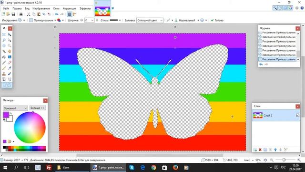The image size is (305, 172).
Task: Click the primary purple color swatch
Action: click(6, 115)
